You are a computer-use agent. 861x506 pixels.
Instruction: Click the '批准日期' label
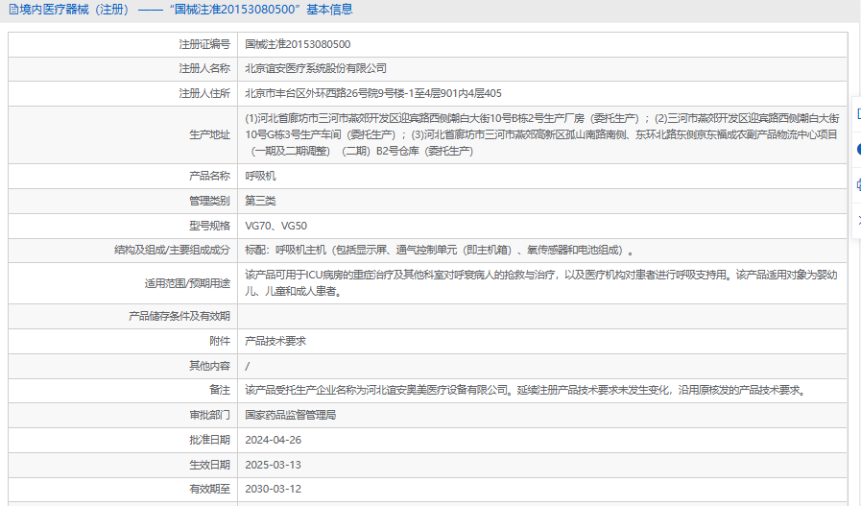[x=210, y=440]
